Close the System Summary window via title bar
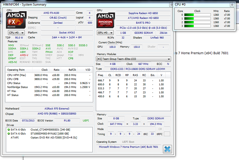Screen dimensions: 239x160 tap(171, 4)
